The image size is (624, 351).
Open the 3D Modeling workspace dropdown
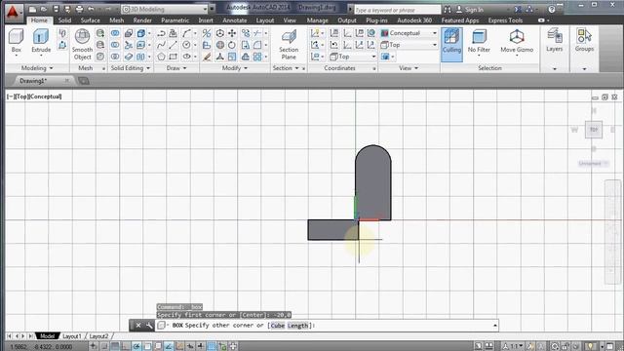165,9
